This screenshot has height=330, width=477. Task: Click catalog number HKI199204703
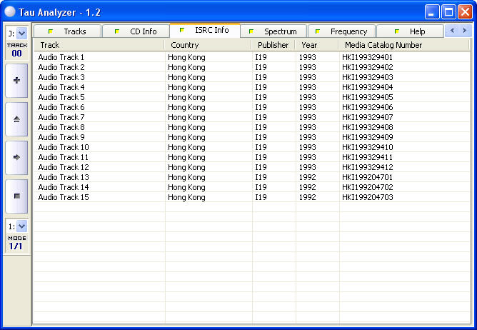click(x=367, y=197)
